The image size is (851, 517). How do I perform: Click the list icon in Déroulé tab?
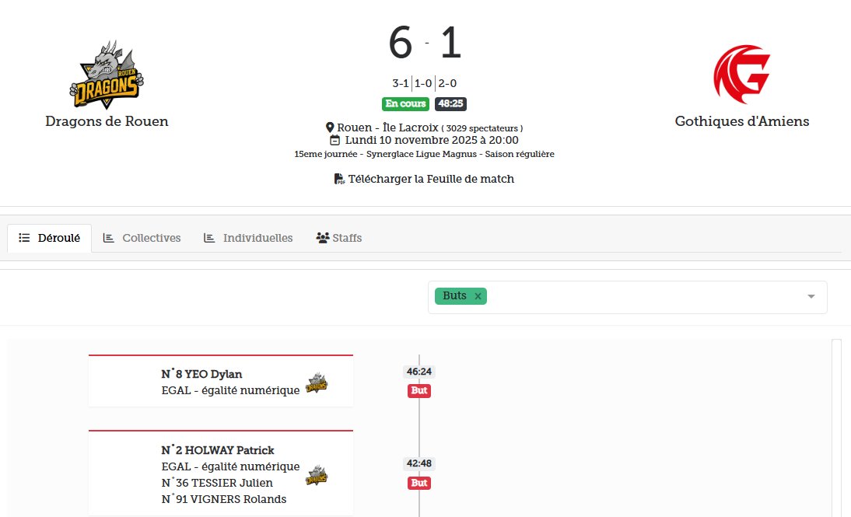coord(24,238)
